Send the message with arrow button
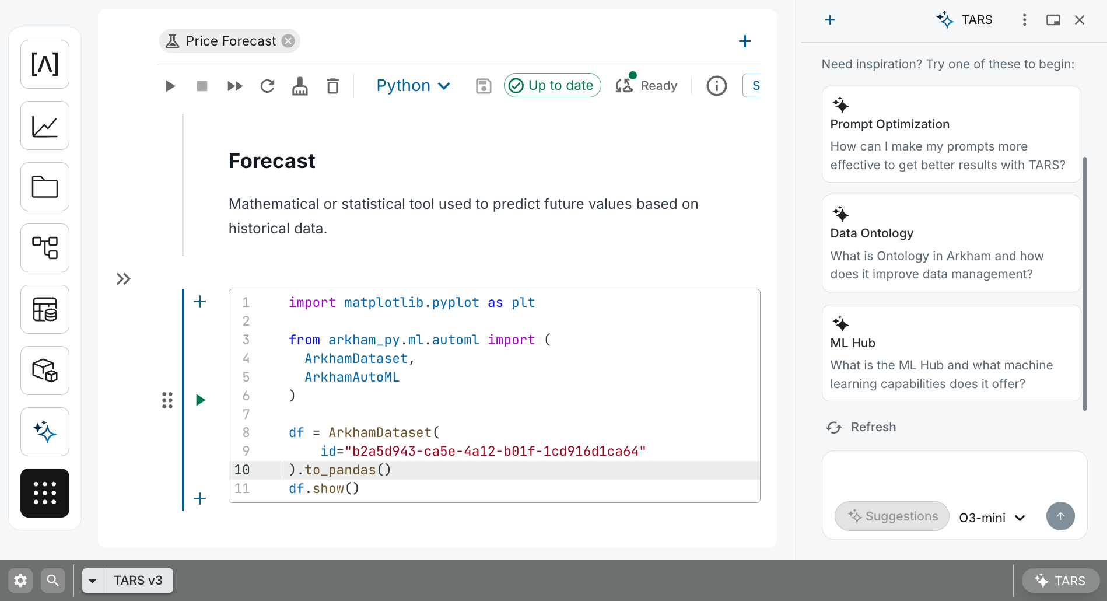Screen dimensions: 1107x601 tap(1060, 516)
